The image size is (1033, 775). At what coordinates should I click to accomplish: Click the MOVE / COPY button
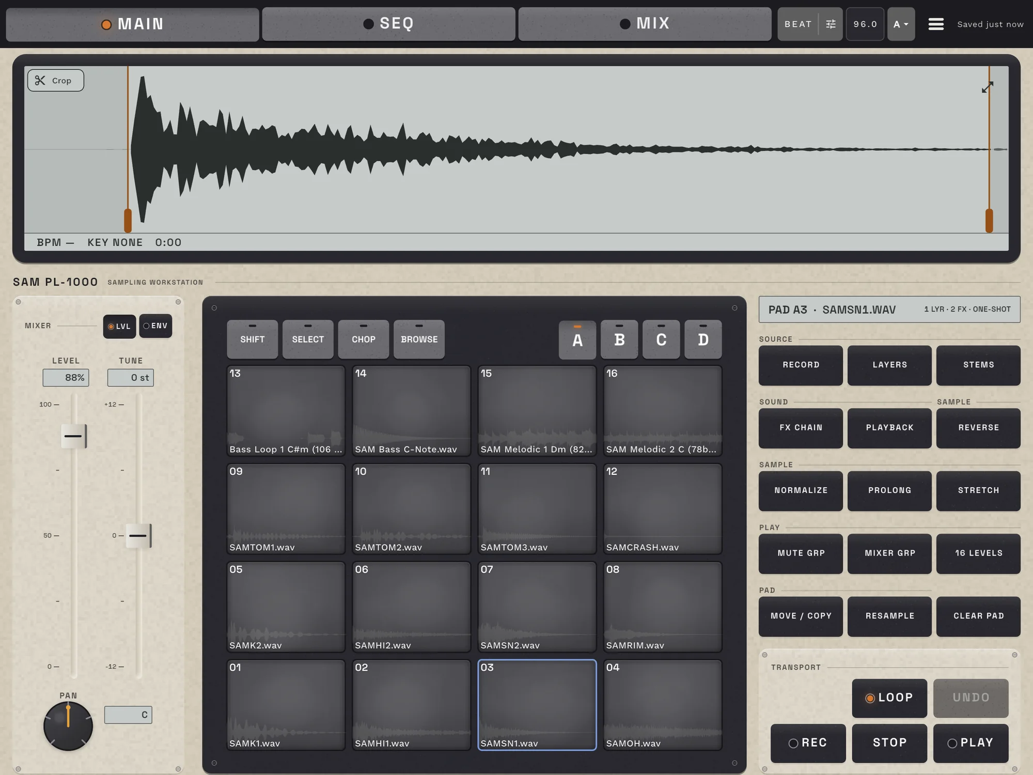pyautogui.click(x=801, y=616)
